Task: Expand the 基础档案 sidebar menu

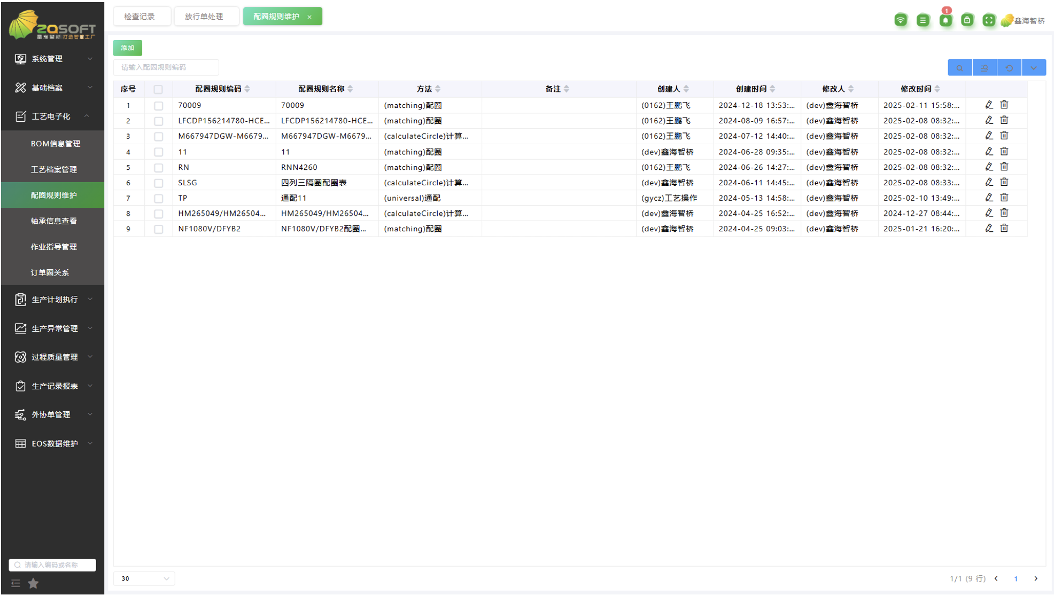Action: [52, 88]
